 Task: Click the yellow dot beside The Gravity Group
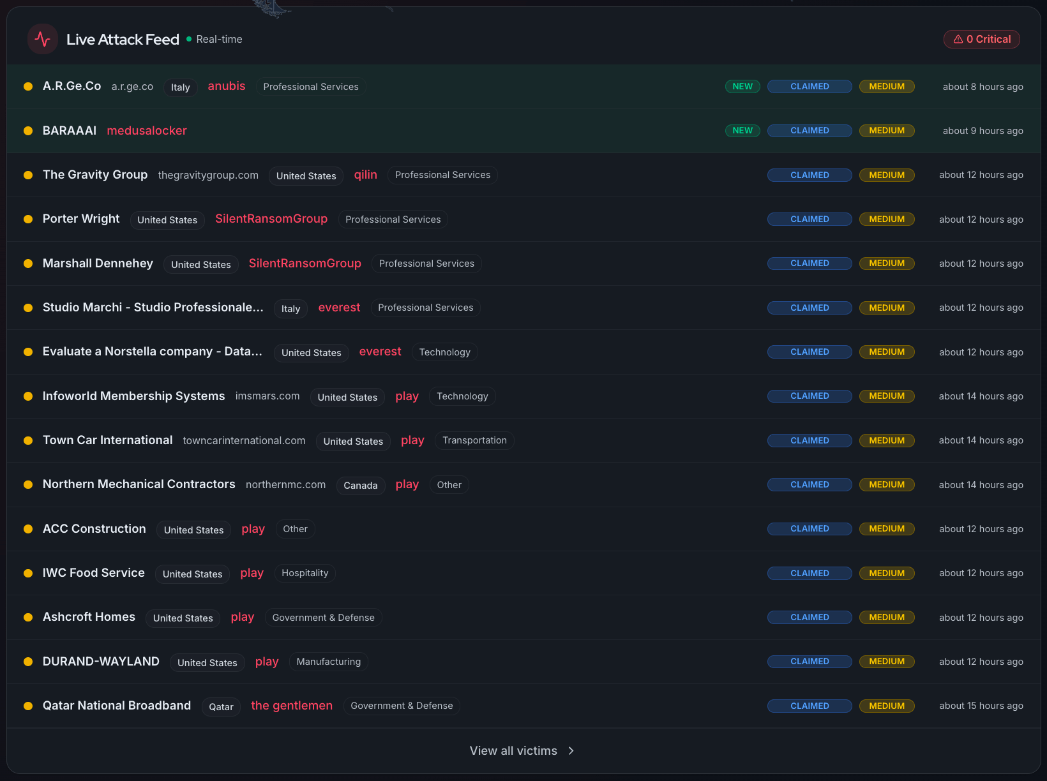click(x=28, y=175)
